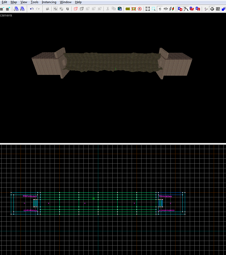This screenshot has height=255, width=226.
Task: Toggle cordon with the yellow striped icon
Action: tap(128, 9)
